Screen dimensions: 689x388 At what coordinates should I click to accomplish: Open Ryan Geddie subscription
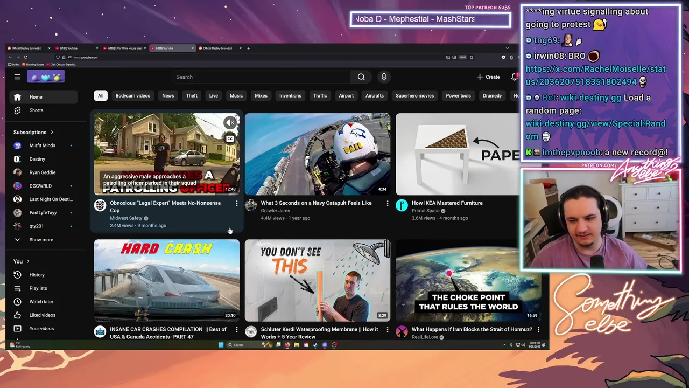[x=44, y=172]
